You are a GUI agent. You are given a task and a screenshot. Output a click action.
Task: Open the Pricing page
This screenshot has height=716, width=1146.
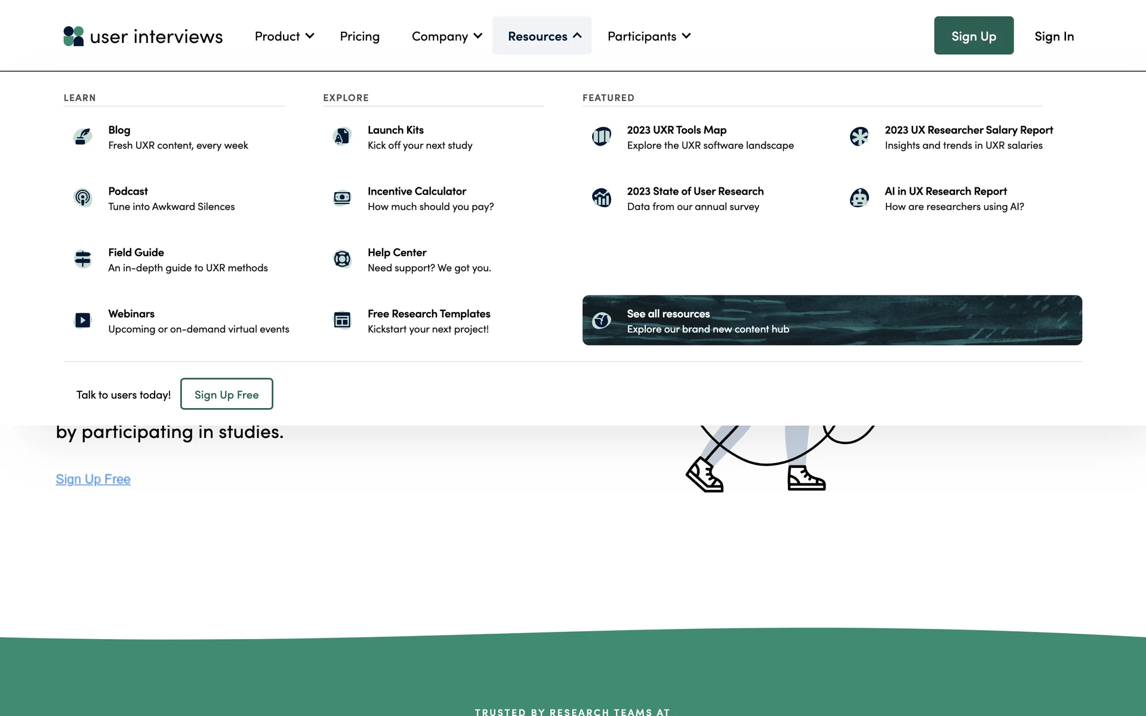click(359, 36)
